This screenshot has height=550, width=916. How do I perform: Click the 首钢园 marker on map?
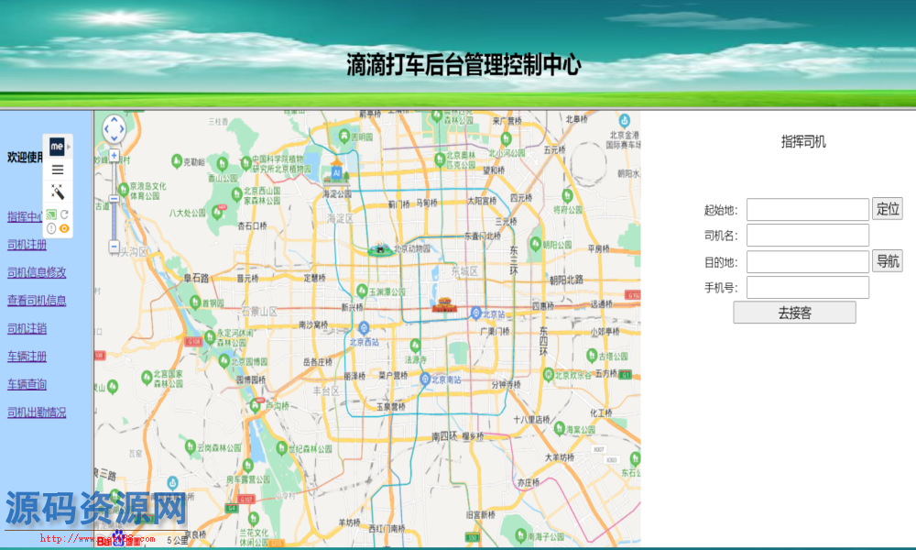tap(196, 302)
